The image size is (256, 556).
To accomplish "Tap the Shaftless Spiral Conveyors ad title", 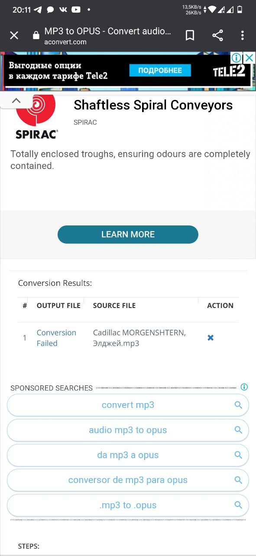I will (x=153, y=105).
